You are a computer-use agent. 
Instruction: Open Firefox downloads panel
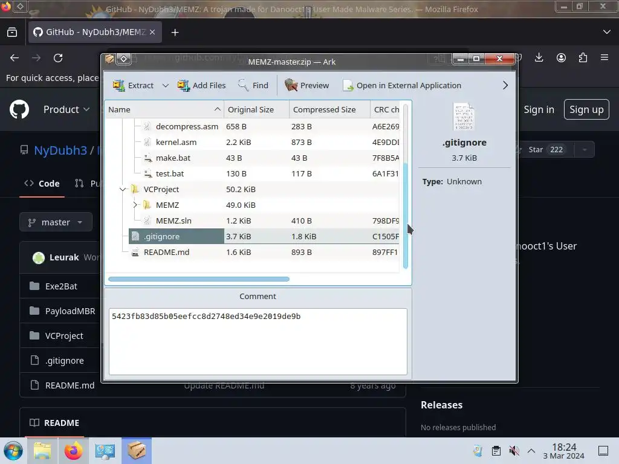(539, 57)
